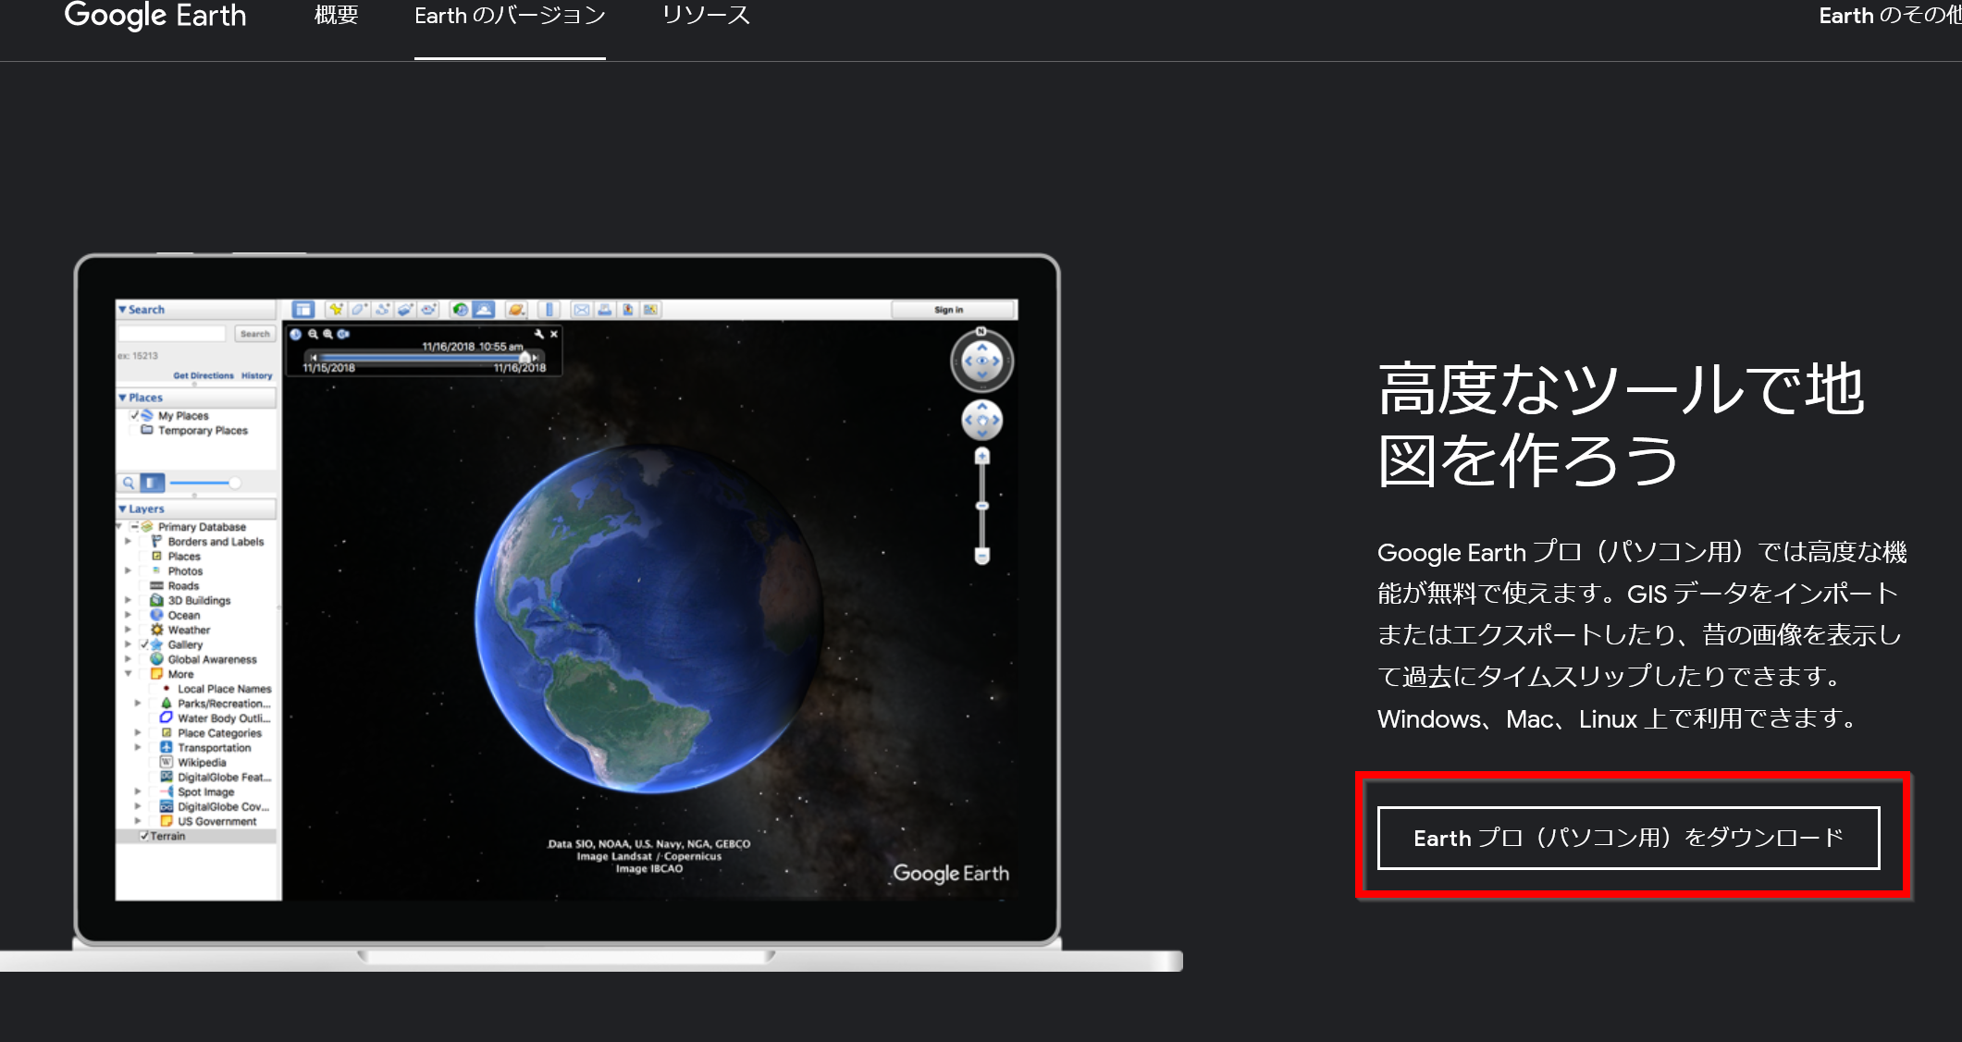Select the Add Image Overlay icon
The image size is (1962, 1042).
[405, 310]
